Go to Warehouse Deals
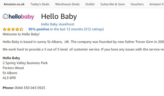This screenshot has width=164, height=96. [x=67, y=4]
